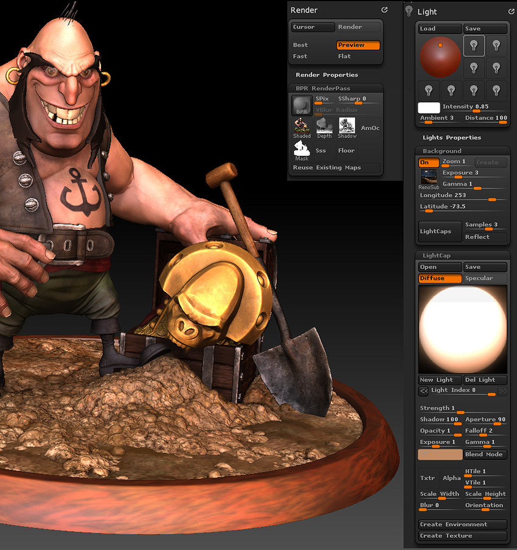This screenshot has height=550, width=517.
Task: Toggle Reflect in background settings
Action: tap(485, 237)
